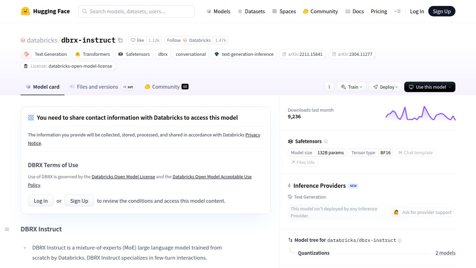
Task: Like the dbrx-instruct model
Action: [137, 40]
